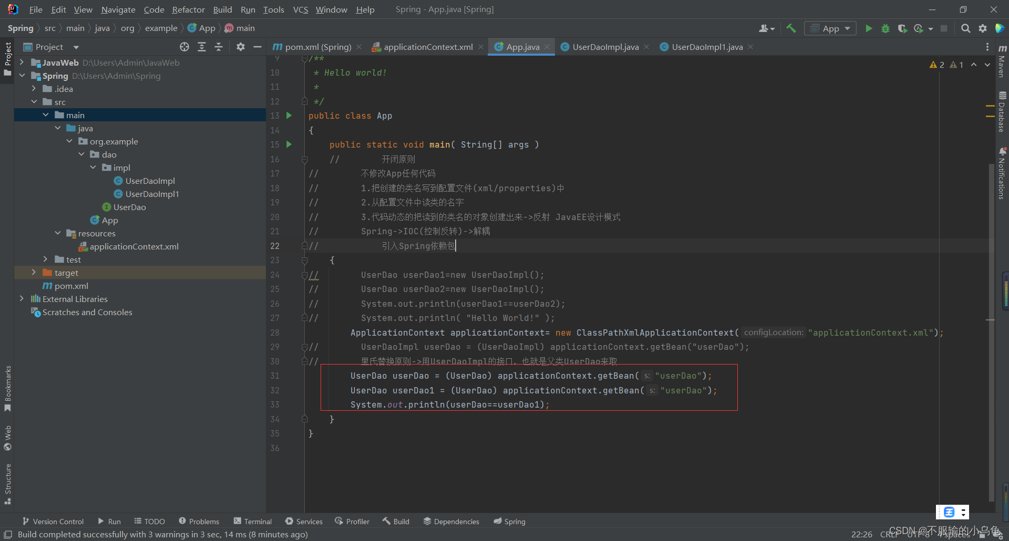This screenshot has width=1009, height=541.
Task: Open the Navigate menu
Action: tap(118, 9)
